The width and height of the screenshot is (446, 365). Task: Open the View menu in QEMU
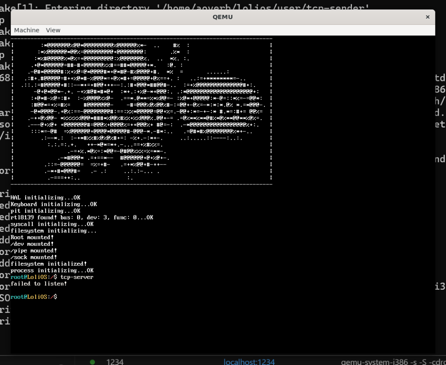53,30
